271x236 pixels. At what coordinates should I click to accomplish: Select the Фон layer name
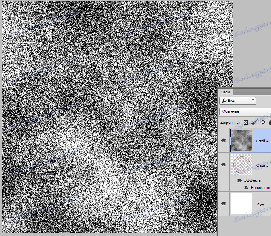pos(260,204)
